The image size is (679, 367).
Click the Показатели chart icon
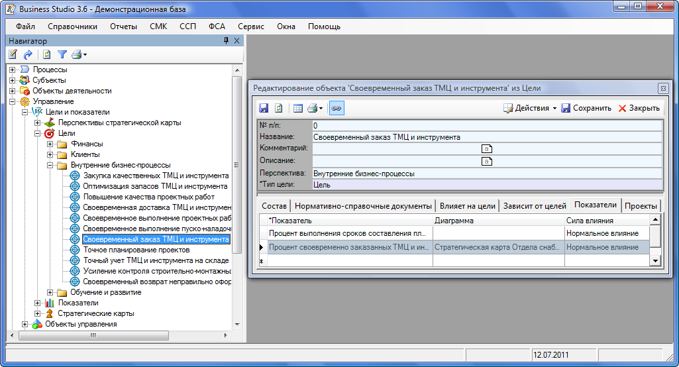50,303
